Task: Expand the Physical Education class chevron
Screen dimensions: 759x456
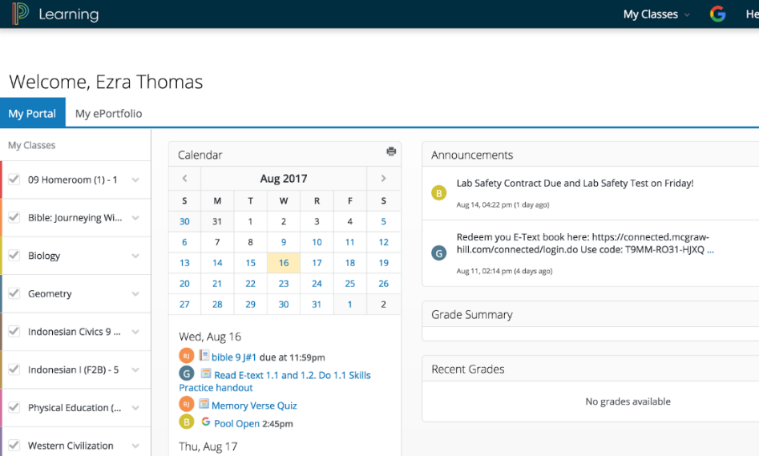Action: click(135, 408)
